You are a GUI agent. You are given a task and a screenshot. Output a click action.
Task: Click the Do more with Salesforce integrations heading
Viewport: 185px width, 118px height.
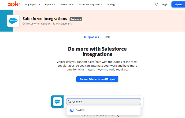97,52
